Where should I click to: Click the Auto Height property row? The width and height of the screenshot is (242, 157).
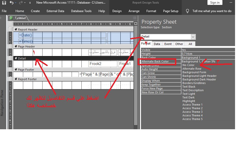coord(161,69)
